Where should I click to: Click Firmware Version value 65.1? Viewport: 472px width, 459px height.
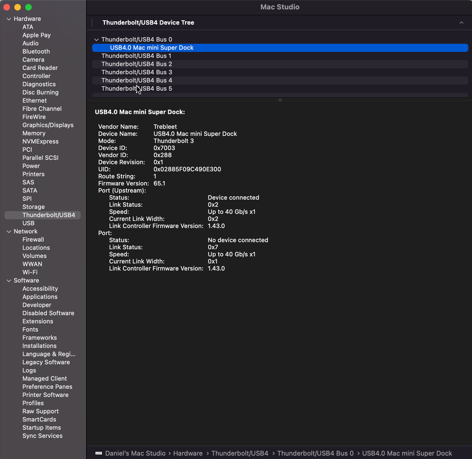click(160, 184)
